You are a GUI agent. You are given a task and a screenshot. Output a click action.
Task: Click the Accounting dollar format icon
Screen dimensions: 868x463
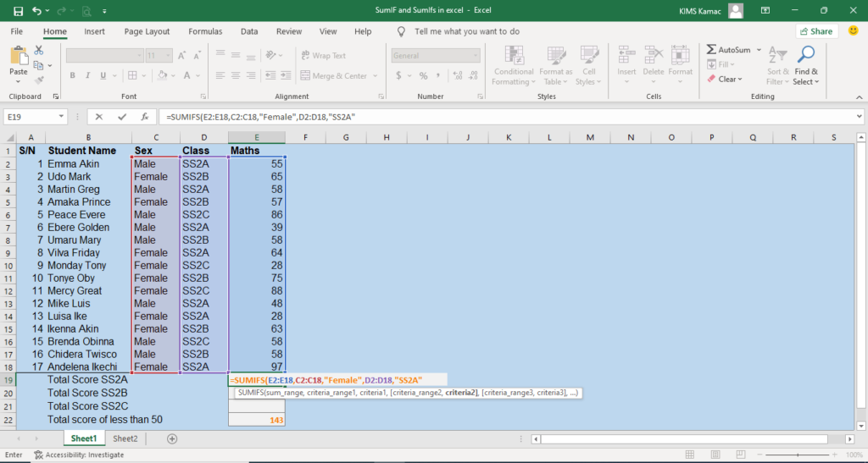[x=398, y=75]
